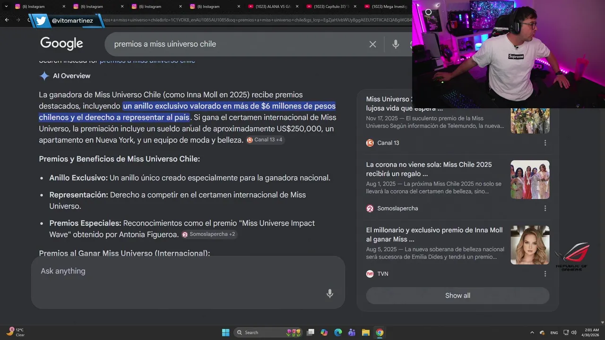
Task: Open Microsoft Edge from taskbar
Action: pyautogui.click(x=338, y=332)
